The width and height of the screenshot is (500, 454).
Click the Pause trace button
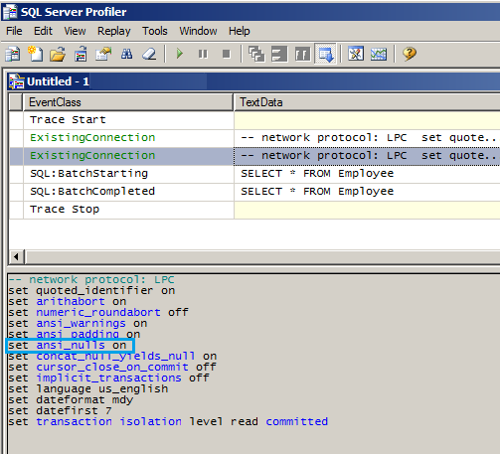(203, 54)
